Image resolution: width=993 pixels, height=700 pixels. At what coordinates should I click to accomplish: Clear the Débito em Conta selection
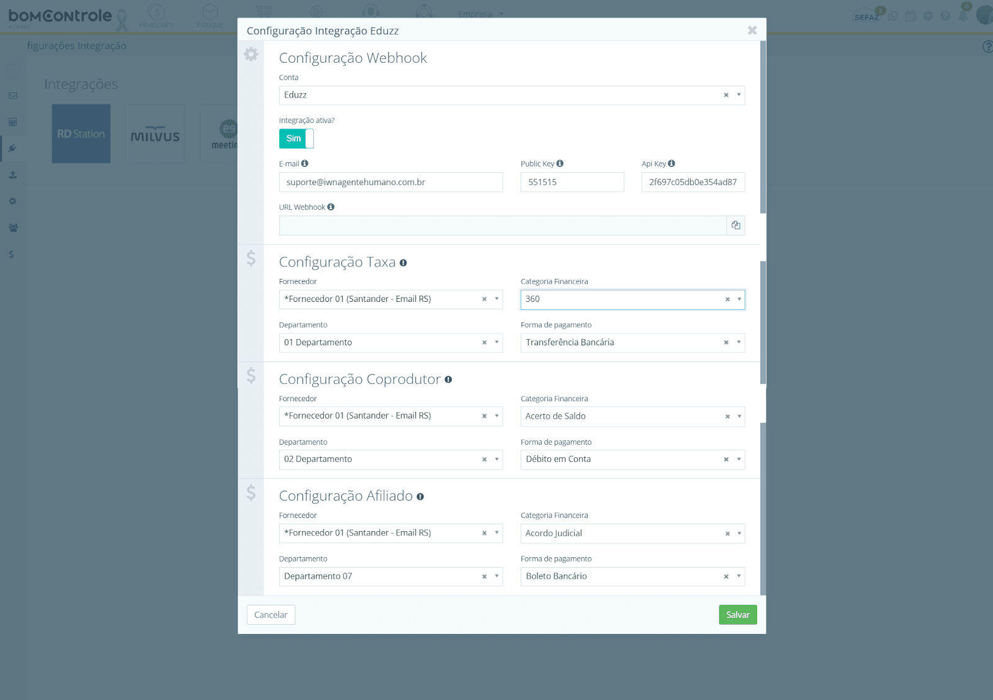point(726,460)
